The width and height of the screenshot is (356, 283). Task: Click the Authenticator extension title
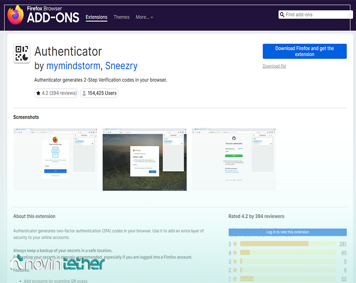(68, 51)
